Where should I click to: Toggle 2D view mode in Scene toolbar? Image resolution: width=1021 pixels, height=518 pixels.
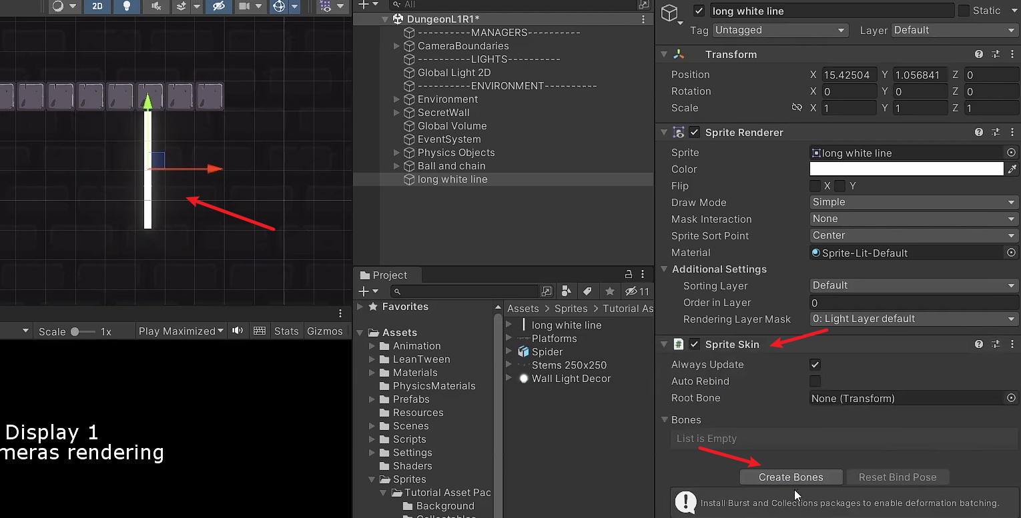(97, 7)
